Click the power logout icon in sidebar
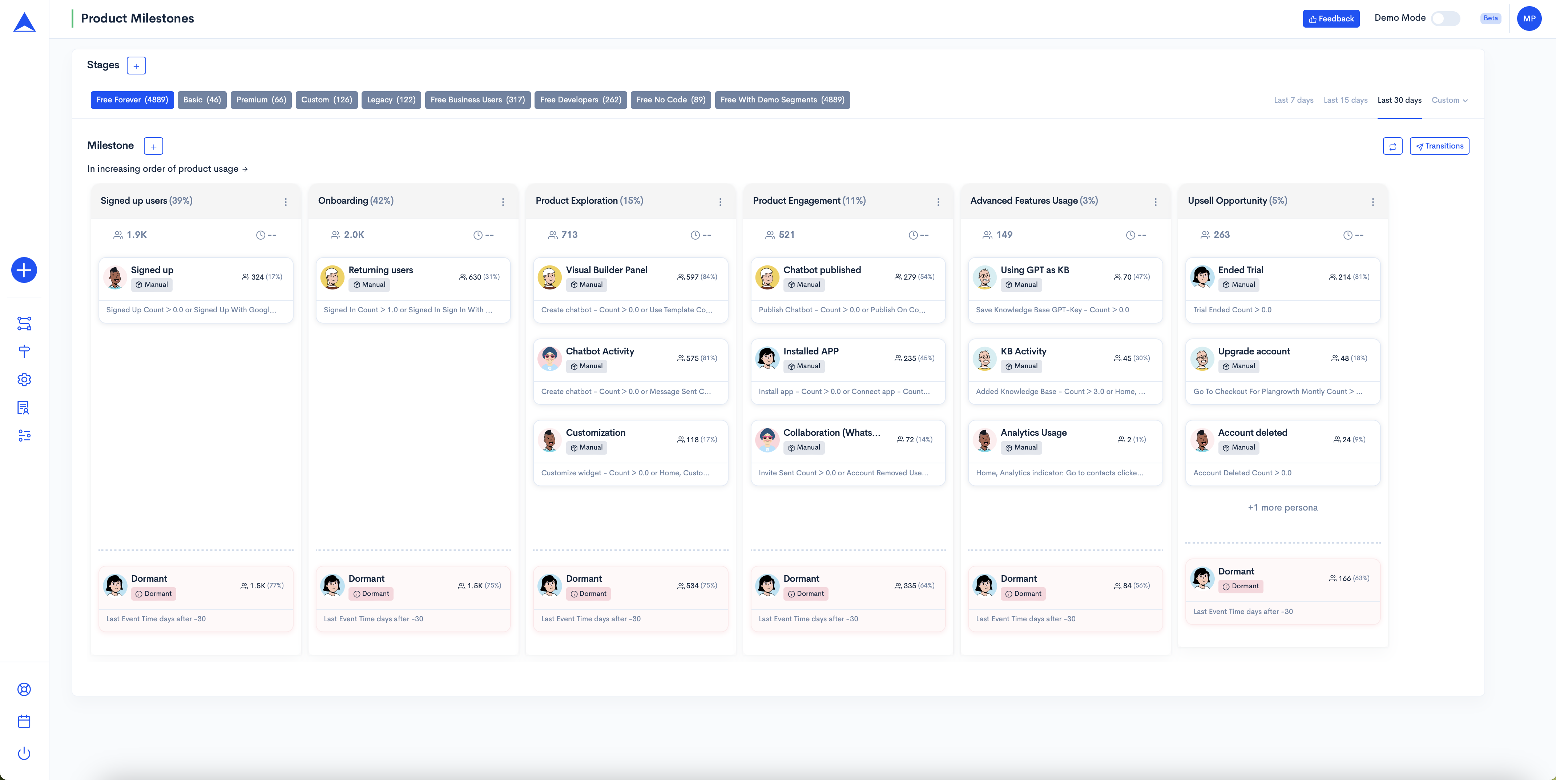Viewport: 1556px width, 780px height. pyautogui.click(x=24, y=753)
